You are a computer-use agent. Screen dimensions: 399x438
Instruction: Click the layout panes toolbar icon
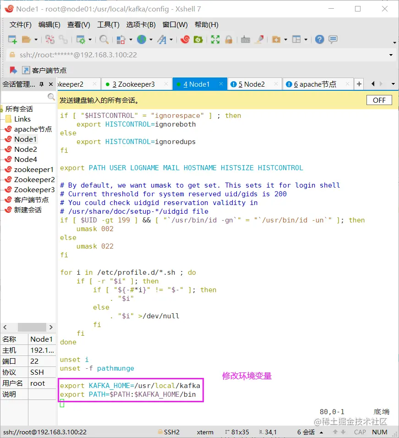click(296, 39)
